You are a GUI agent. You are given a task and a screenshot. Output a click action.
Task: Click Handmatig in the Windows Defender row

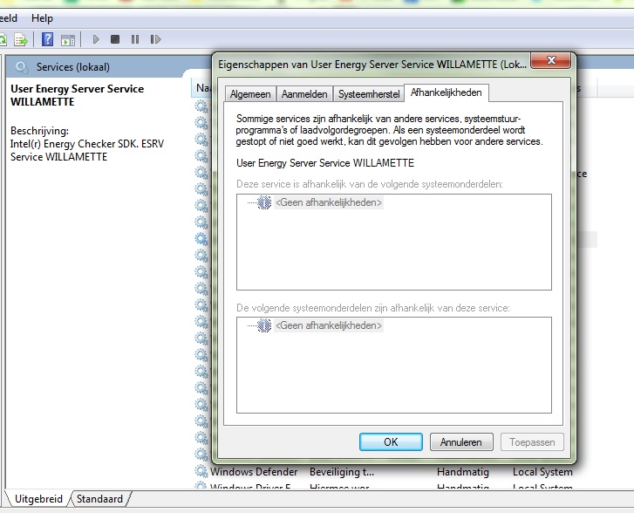coord(463,472)
